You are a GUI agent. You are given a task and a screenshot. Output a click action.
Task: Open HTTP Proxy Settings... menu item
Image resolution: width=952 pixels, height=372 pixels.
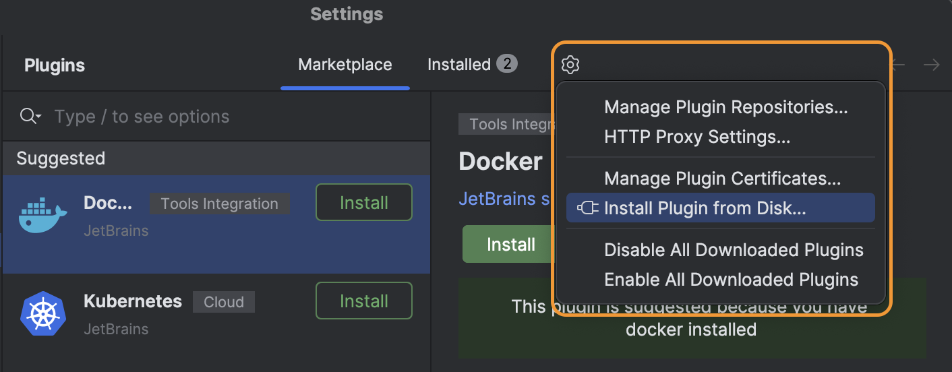(x=697, y=137)
